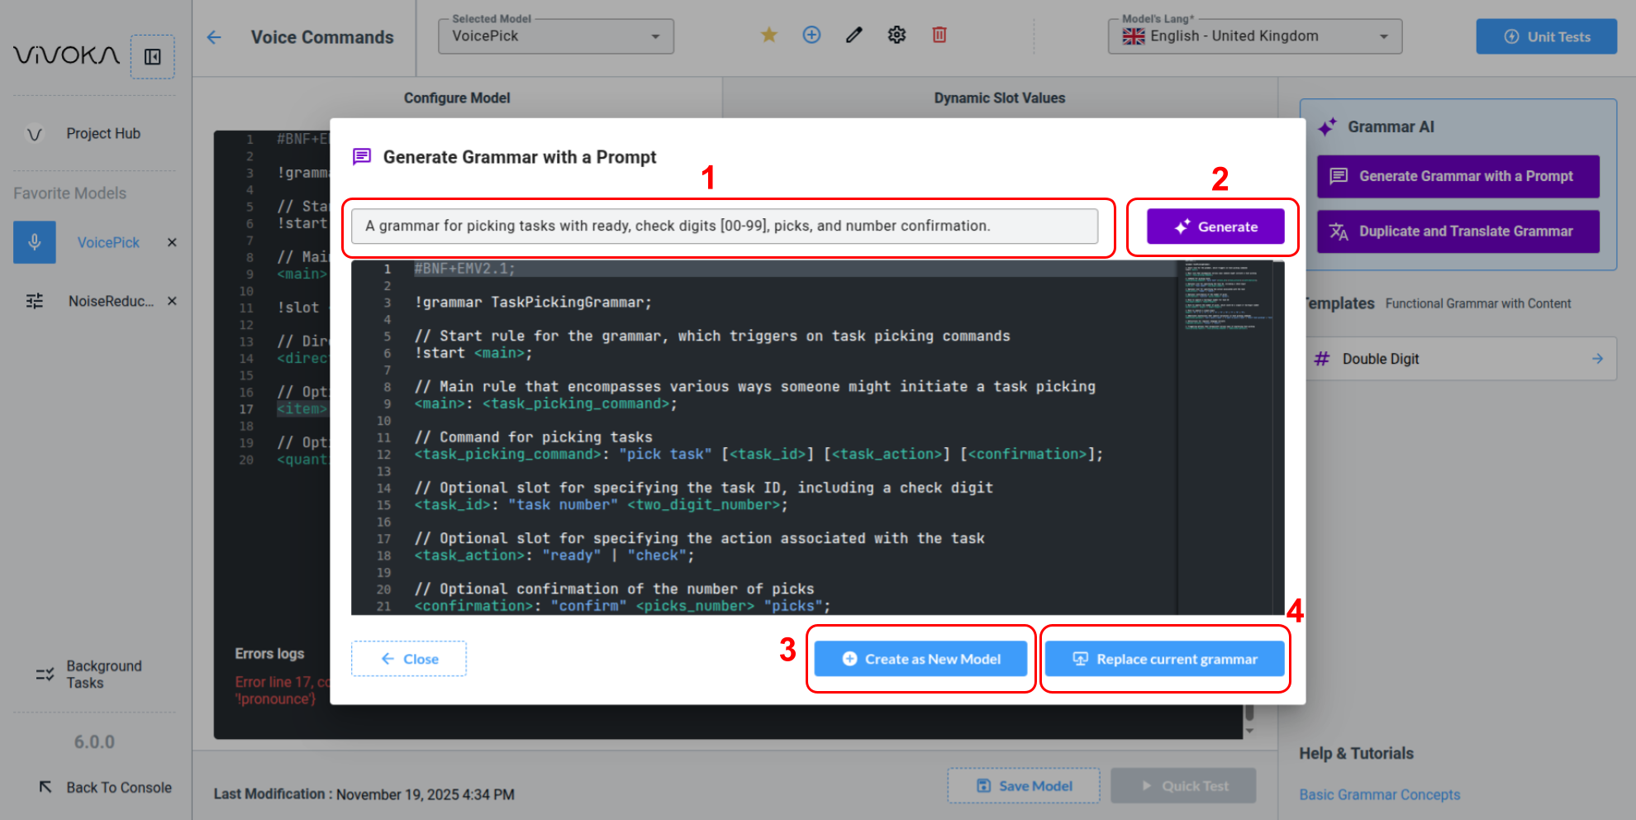The width and height of the screenshot is (1636, 820).
Task: Click the VoicePick microphone icon
Action: [35, 242]
